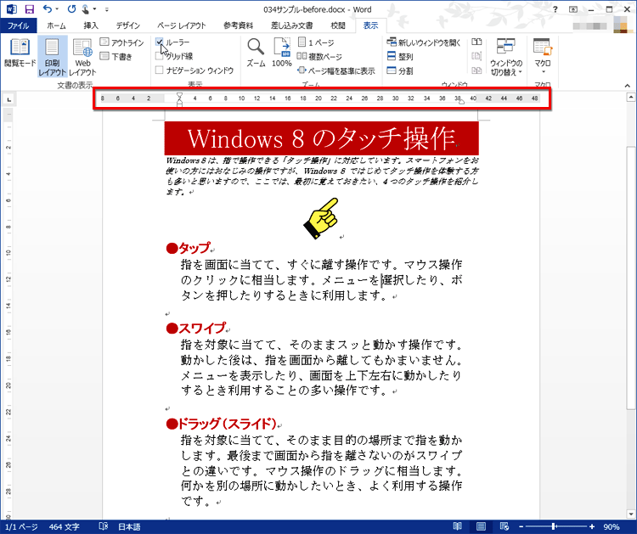Switch to Page Layout (ページ レイアウト) tab
The width and height of the screenshot is (637, 534).
point(182,25)
